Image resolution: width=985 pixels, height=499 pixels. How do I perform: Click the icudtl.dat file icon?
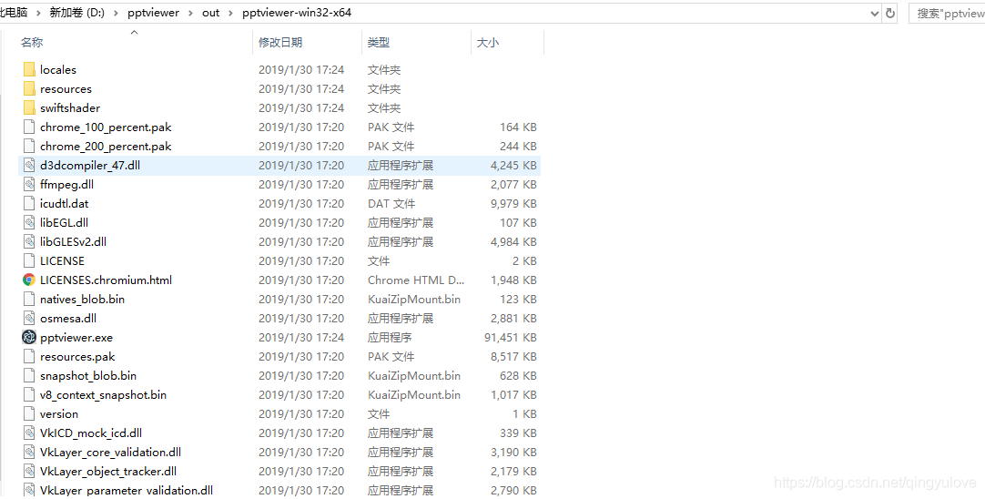[x=29, y=204]
